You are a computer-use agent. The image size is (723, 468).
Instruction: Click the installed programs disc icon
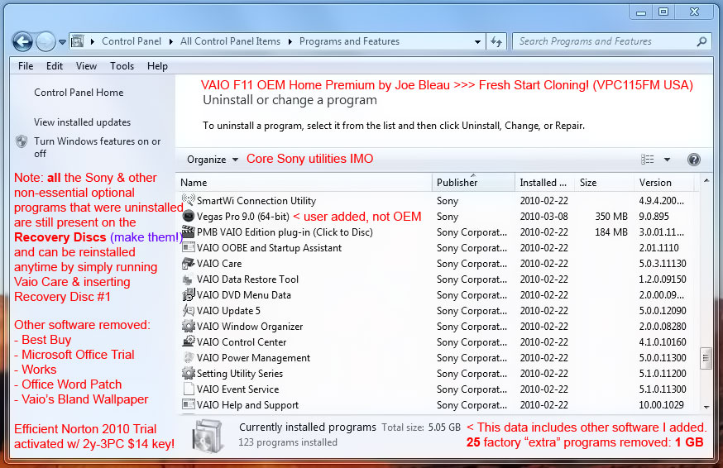point(208,436)
